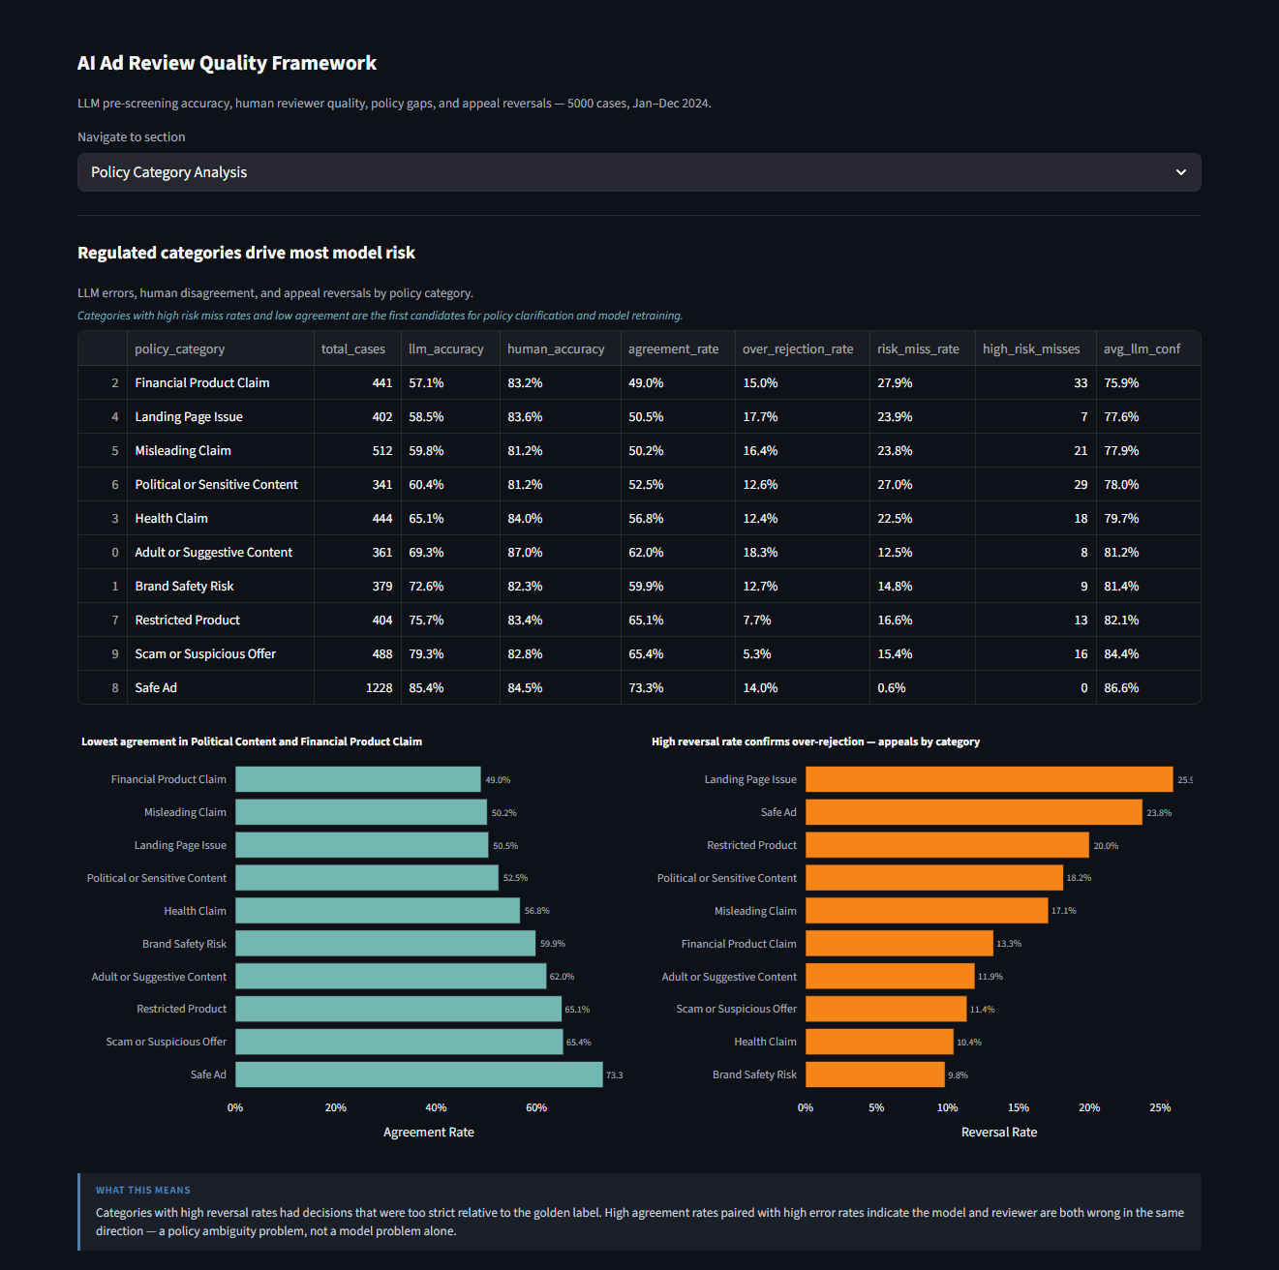Click the agreement_rate column header
The height and width of the screenshot is (1270, 1279).
678,348
